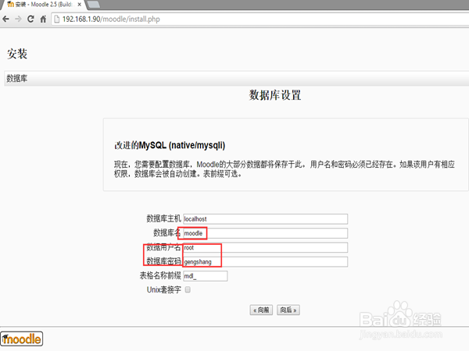The width and height of the screenshot is (469, 351).
Task: Click the database password field 'gengshang'
Action: pos(265,262)
